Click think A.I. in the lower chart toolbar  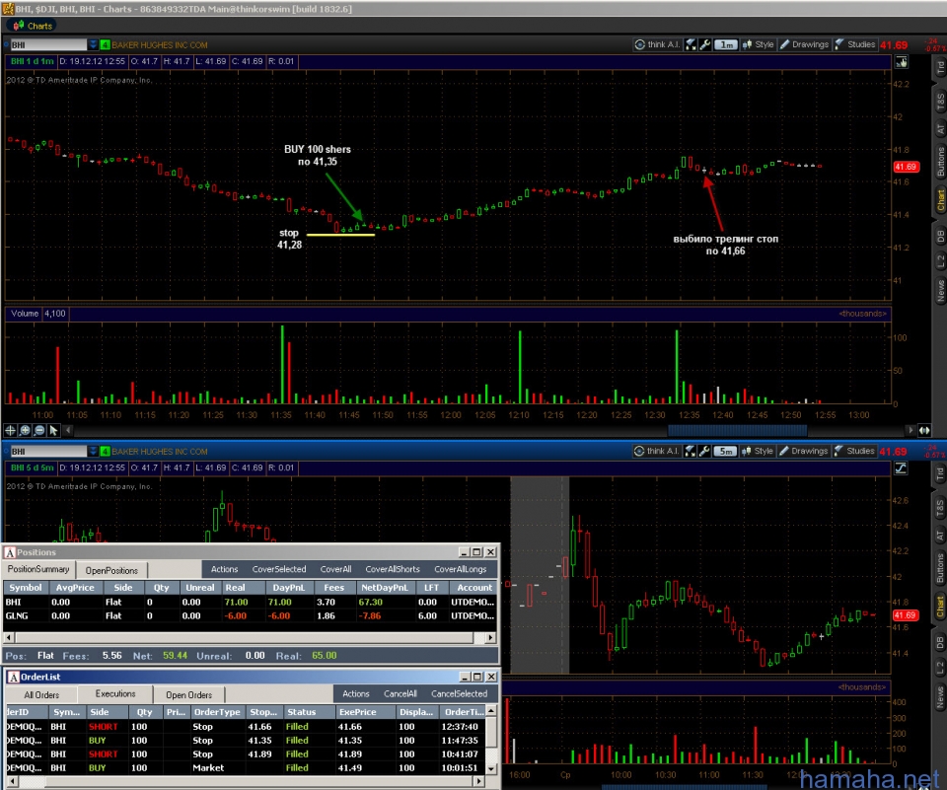pyautogui.click(x=657, y=451)
